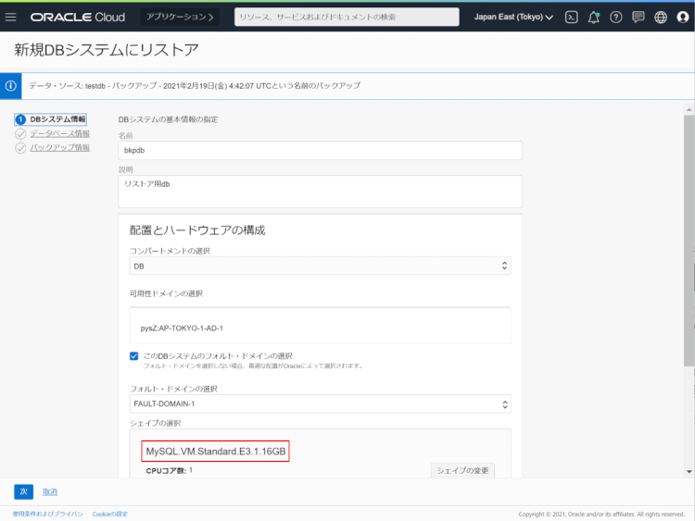Click the 取消 cancel link
Viewport: 695px width, 521px height.
click(50, 491)
